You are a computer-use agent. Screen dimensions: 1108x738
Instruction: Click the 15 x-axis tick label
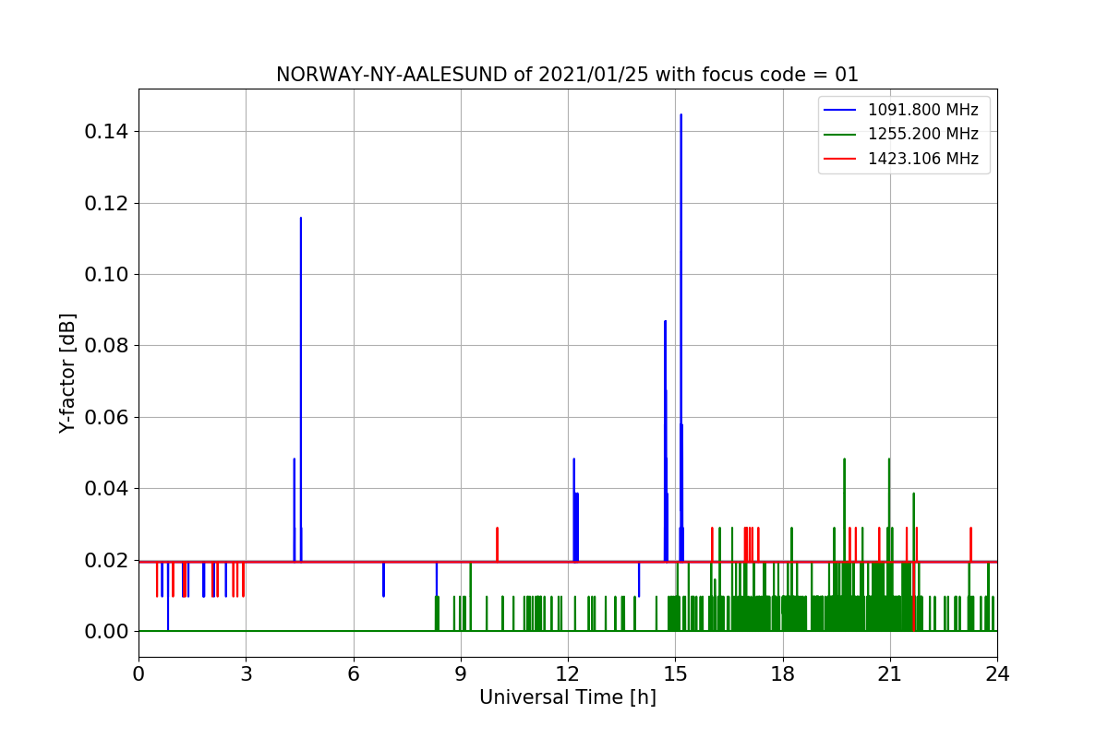pos(675,674)
